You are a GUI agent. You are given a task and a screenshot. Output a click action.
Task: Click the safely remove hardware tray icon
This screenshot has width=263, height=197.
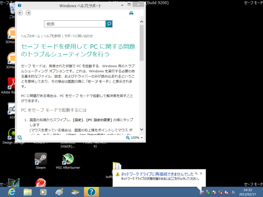pos(208,192)
